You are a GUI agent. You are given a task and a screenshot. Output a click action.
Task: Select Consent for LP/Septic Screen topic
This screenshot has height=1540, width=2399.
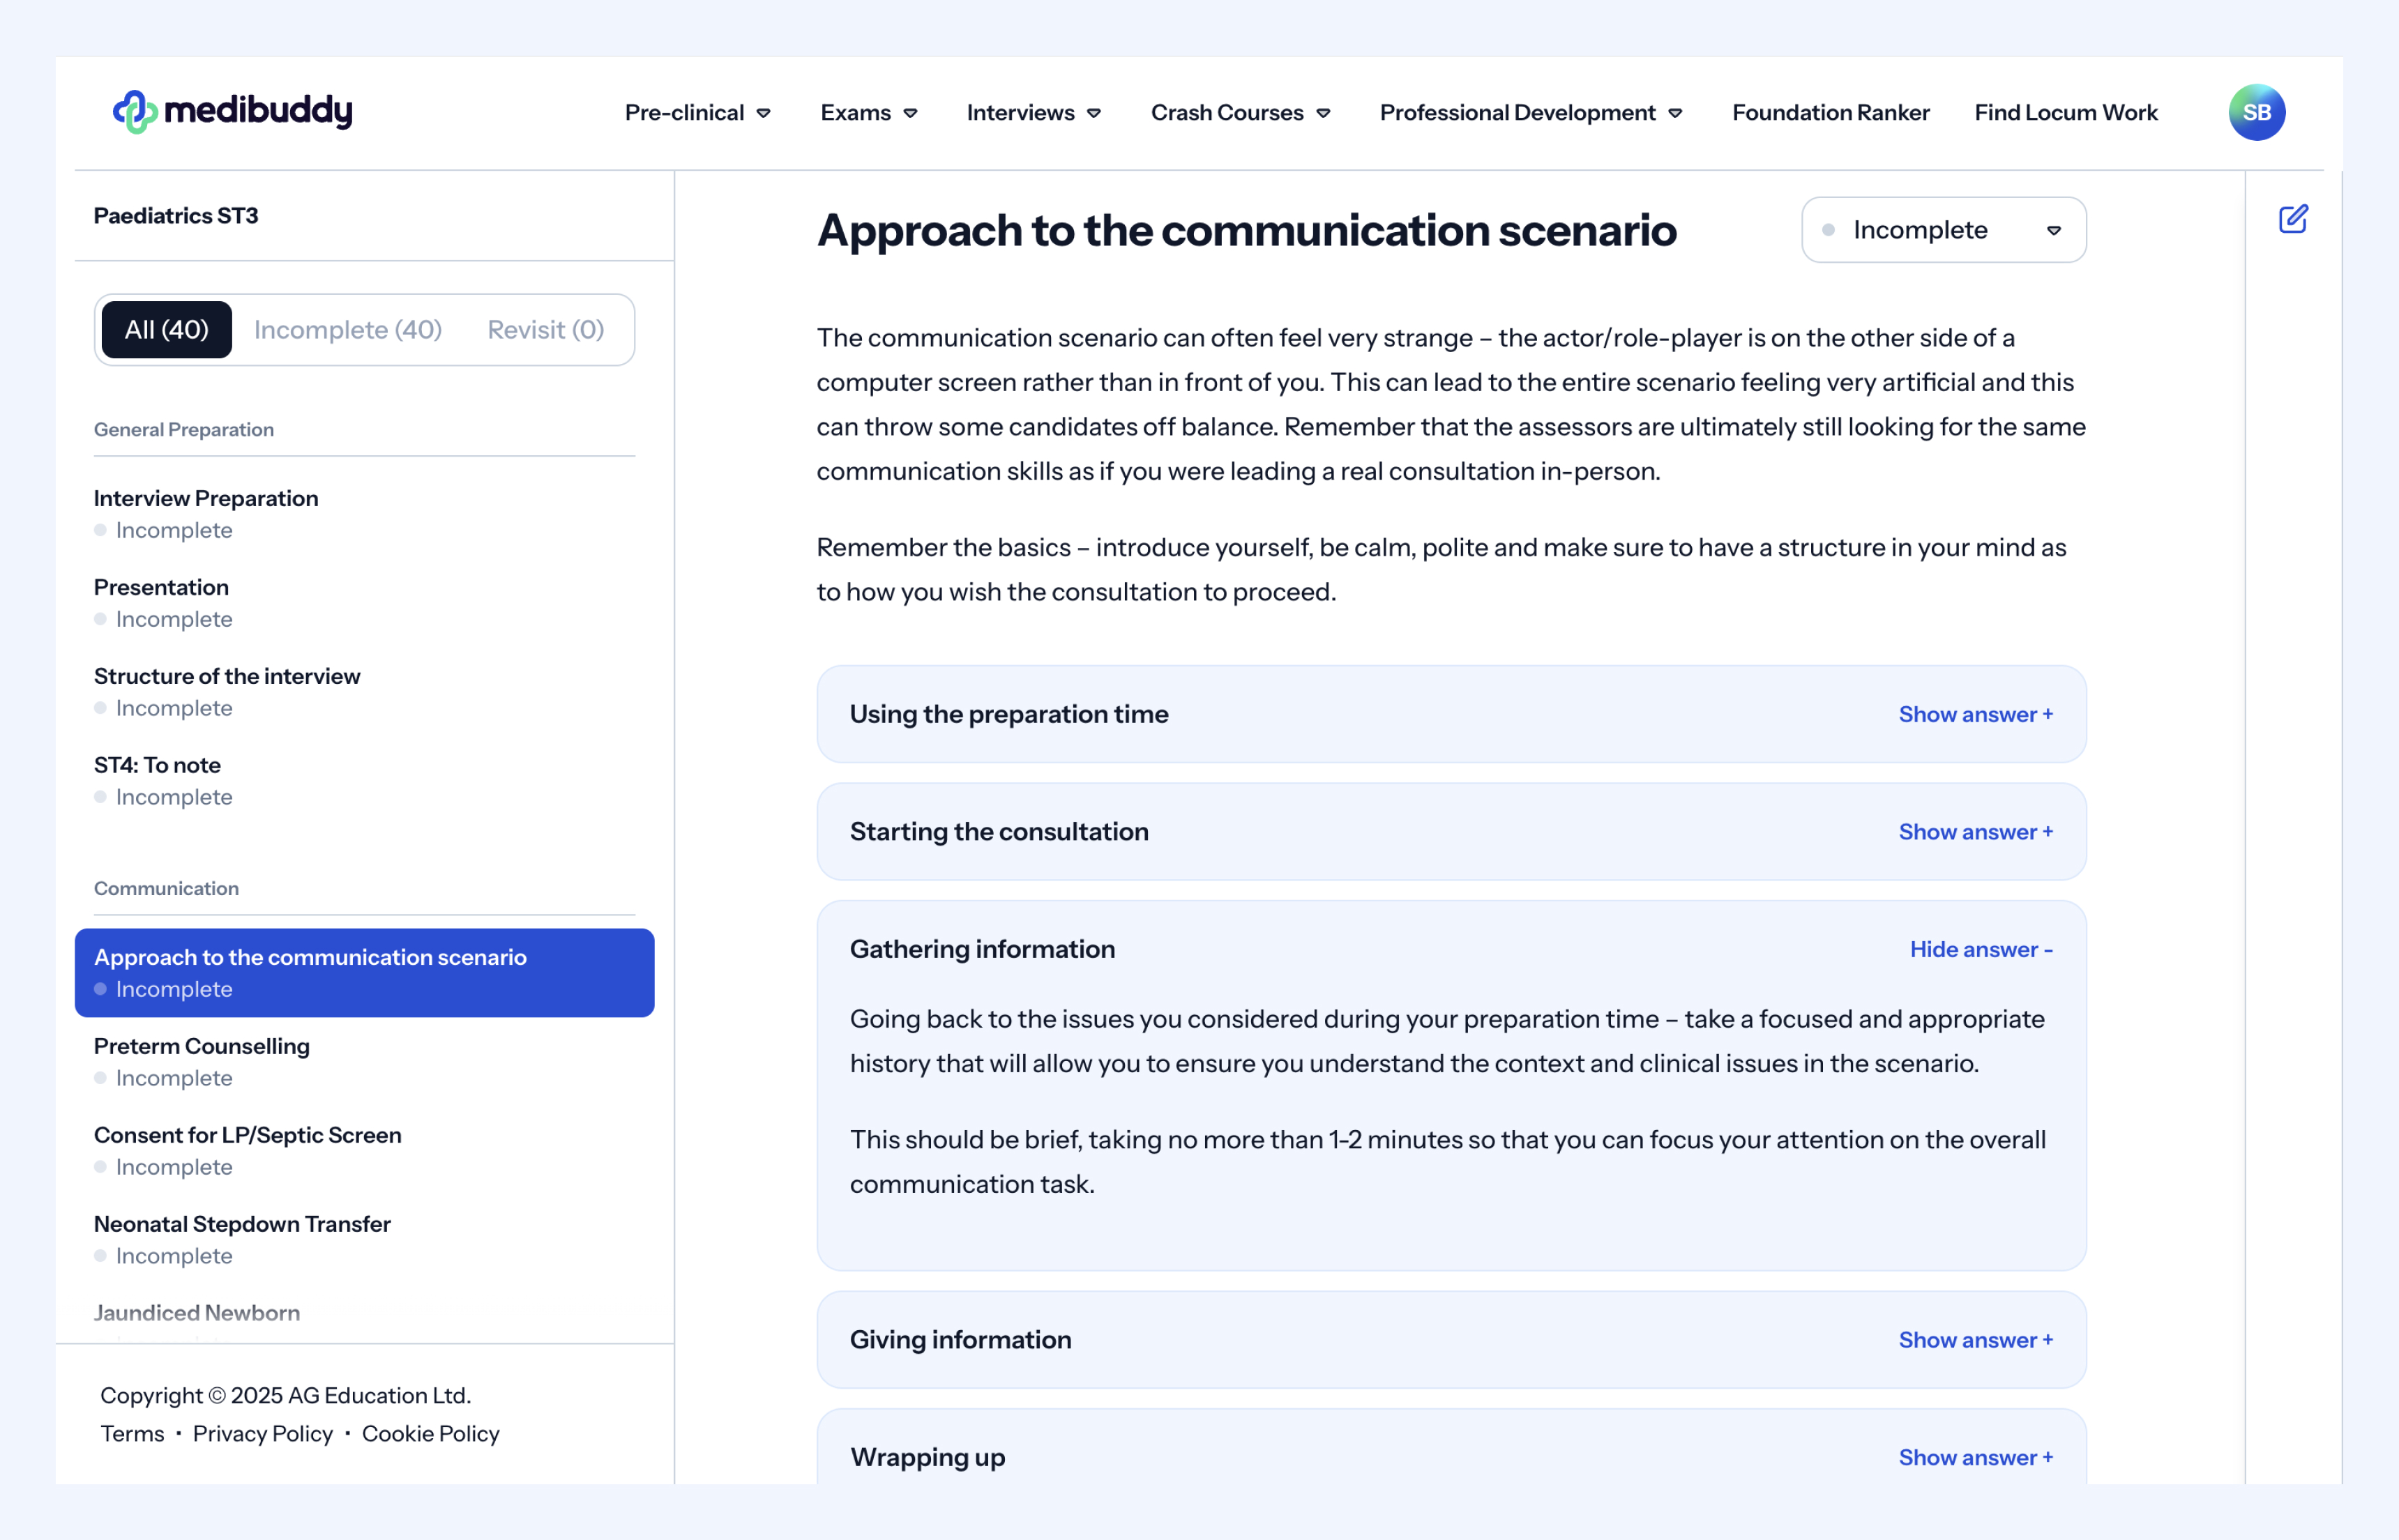(247, 1135)
